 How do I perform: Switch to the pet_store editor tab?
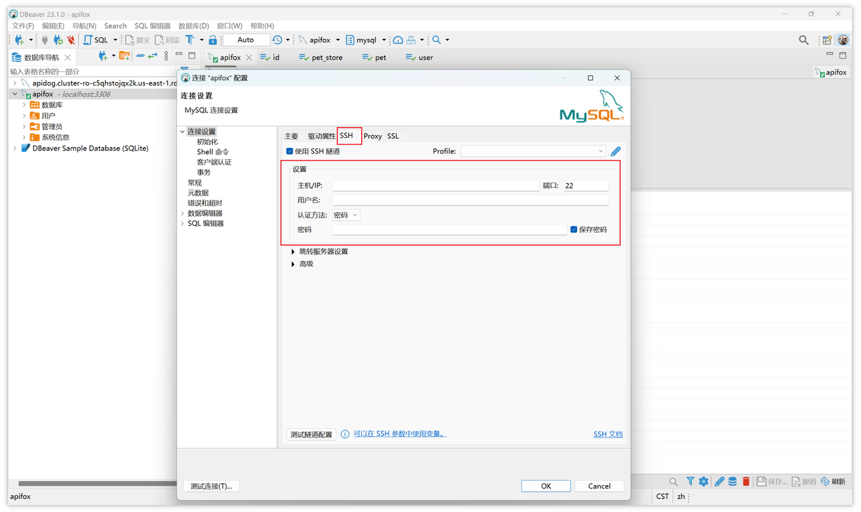click(321, 58)
